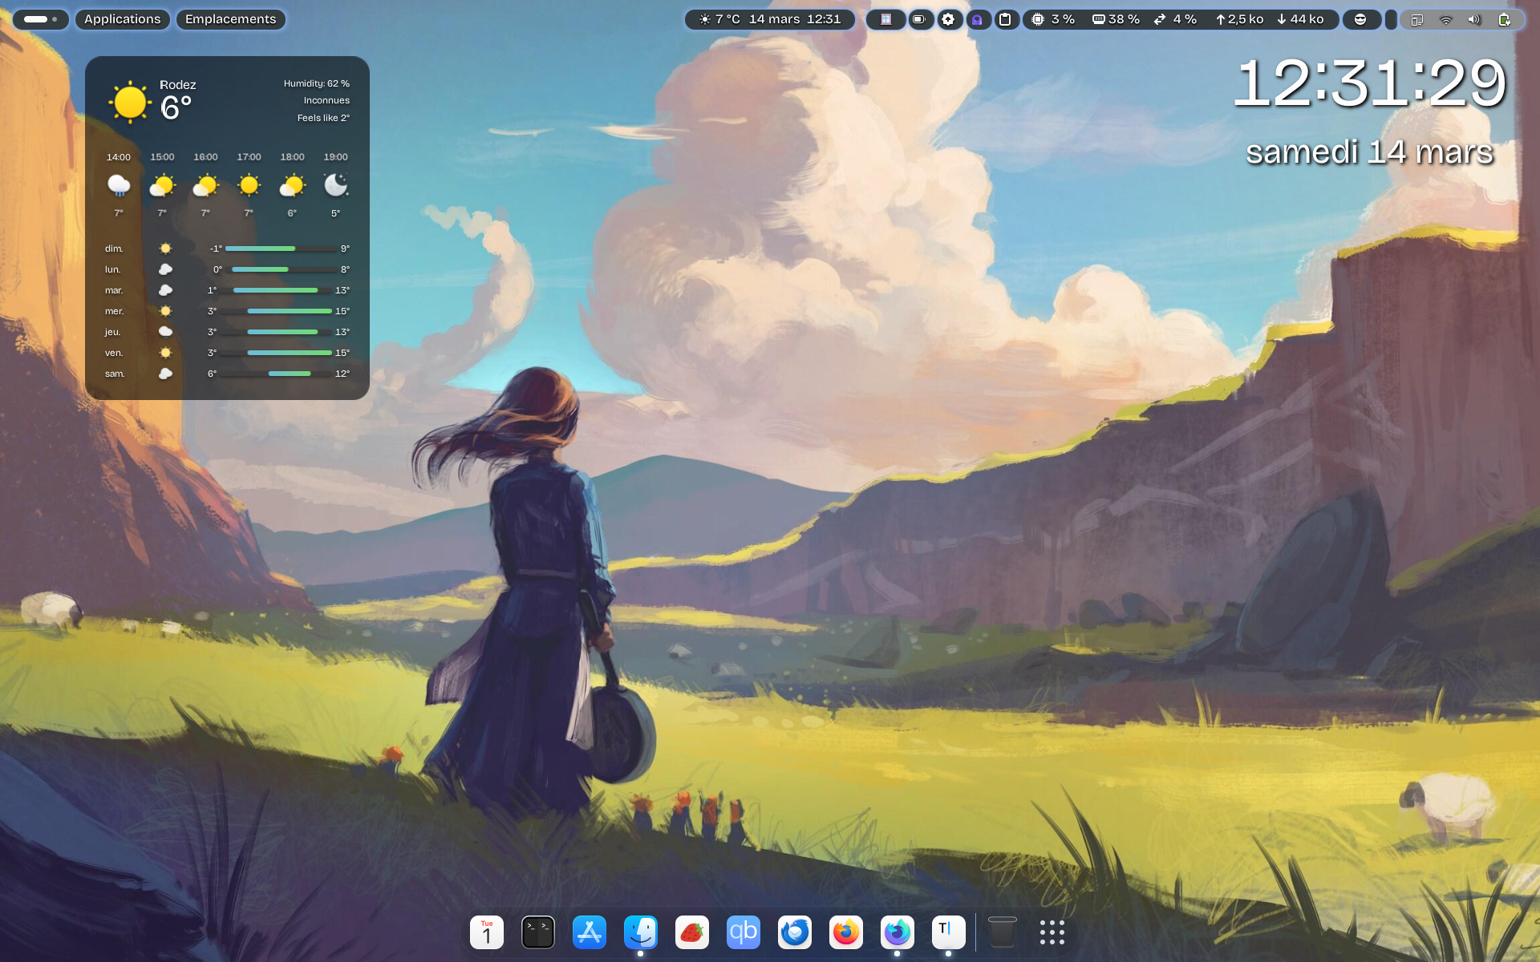Launch Firefox browser from the dock

(x=845, y=932)
